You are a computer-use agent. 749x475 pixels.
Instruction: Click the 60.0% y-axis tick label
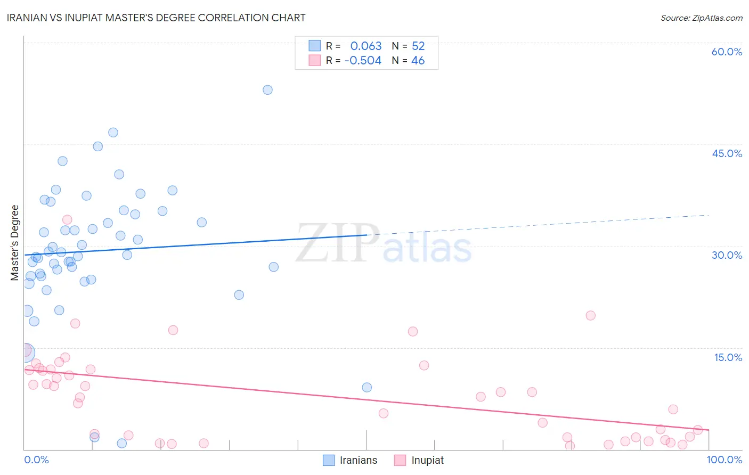(727, 52)
